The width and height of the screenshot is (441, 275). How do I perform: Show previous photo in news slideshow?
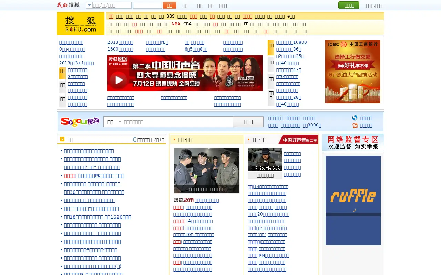tap(179, 171)
